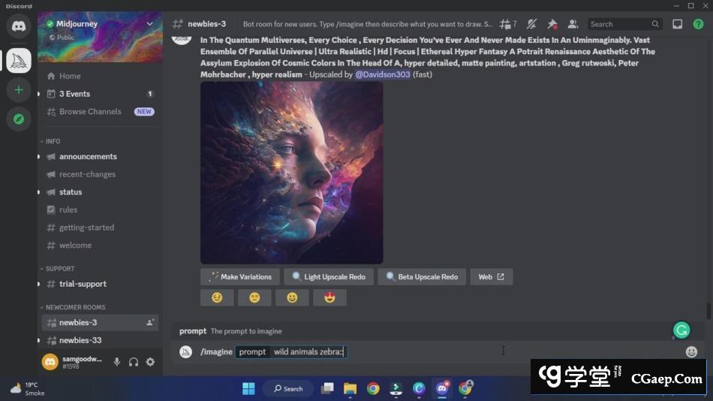Open the emoji picker in message bar
Screen dimensions: 713x401
(x=691, y=351)
